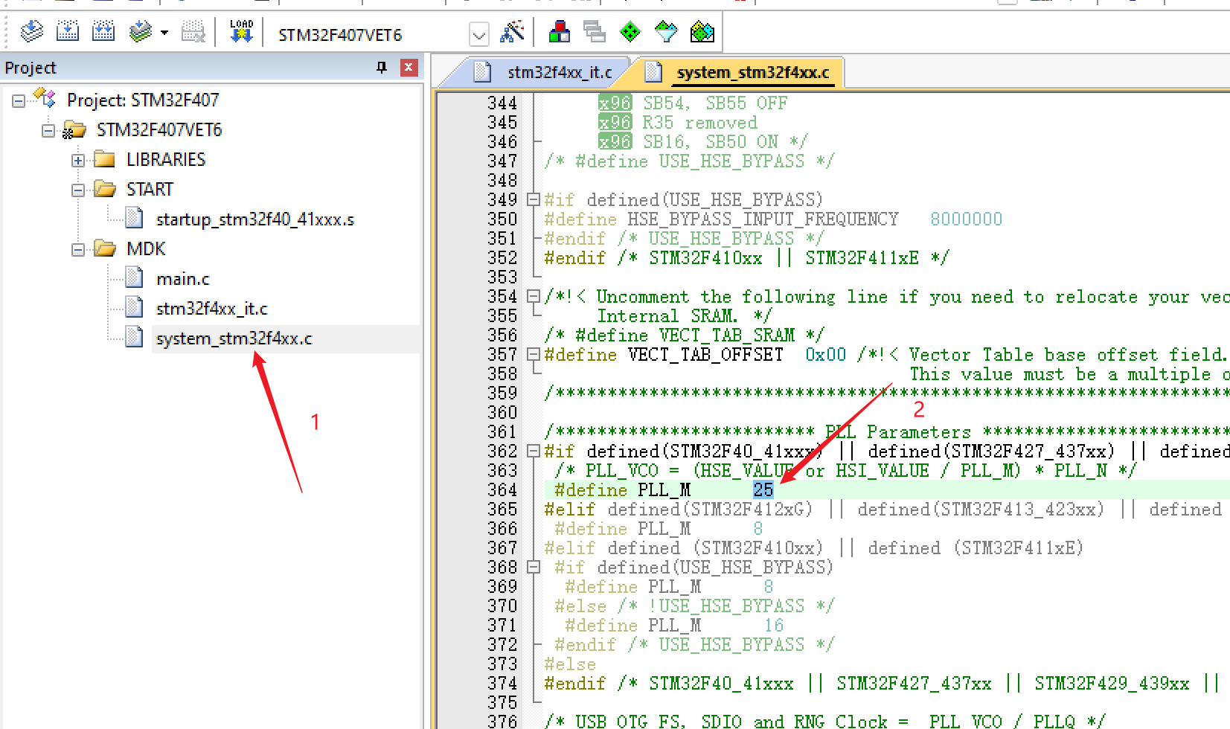Select stm32f4xx_it.c in the project tree
Screen dimensions: 1230x729
(212, 309)
